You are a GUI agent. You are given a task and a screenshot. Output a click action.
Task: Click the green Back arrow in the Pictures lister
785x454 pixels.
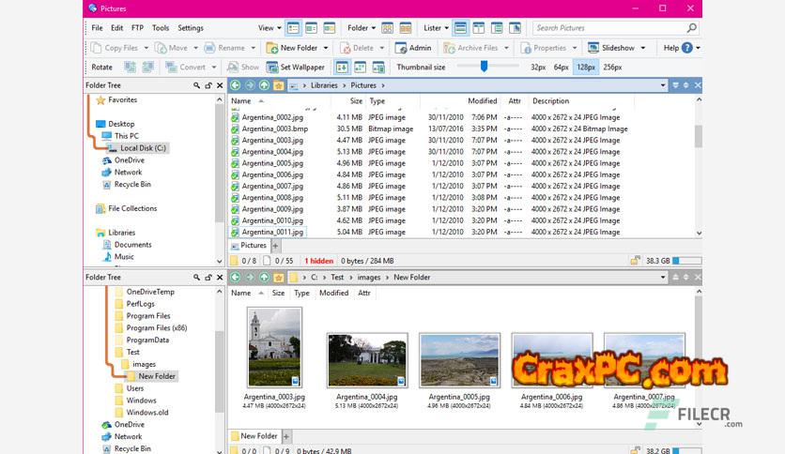pos(236,85)
